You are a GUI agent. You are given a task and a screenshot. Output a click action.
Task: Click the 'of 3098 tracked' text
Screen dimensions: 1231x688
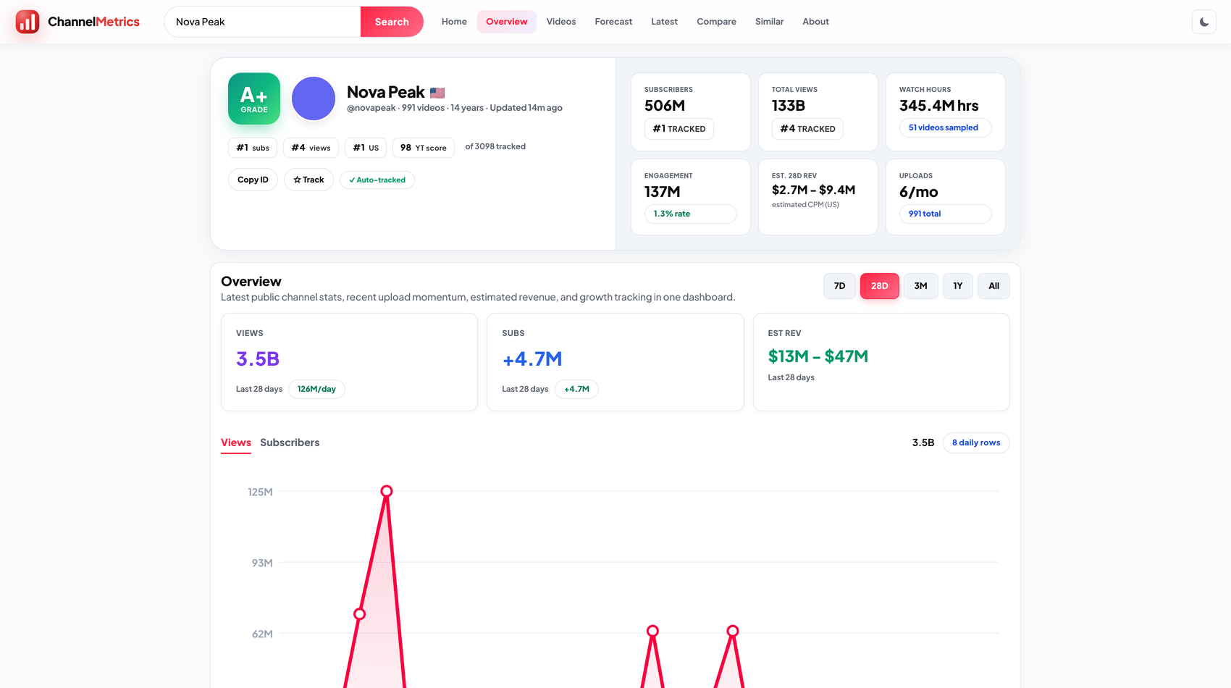coord(495,146)
